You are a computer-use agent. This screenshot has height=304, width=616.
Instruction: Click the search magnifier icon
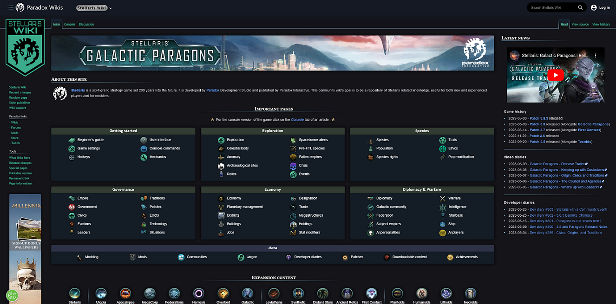[580, 7]
